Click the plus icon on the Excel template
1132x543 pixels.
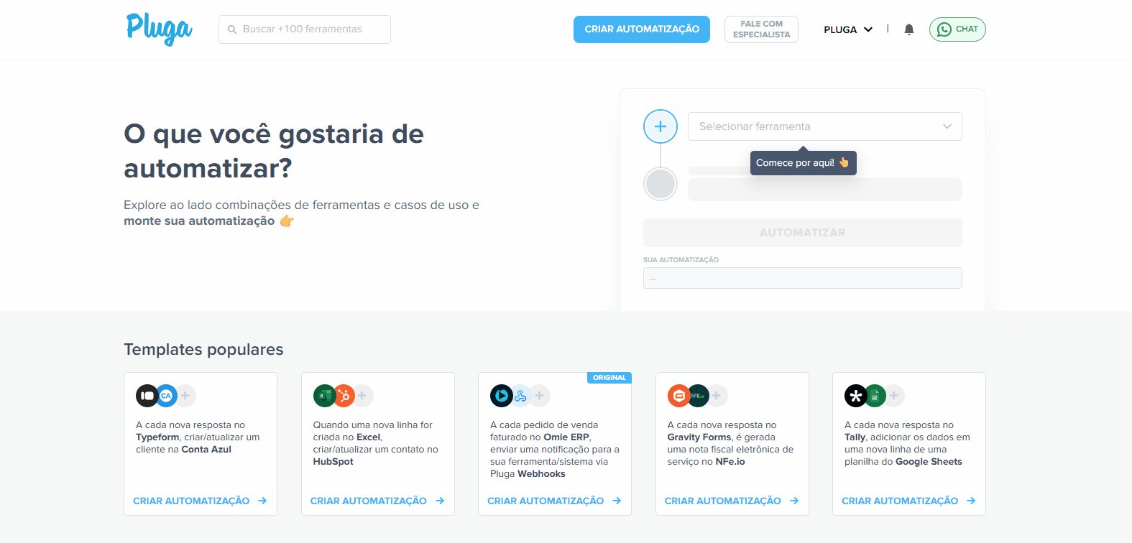(x=363, y=396)
